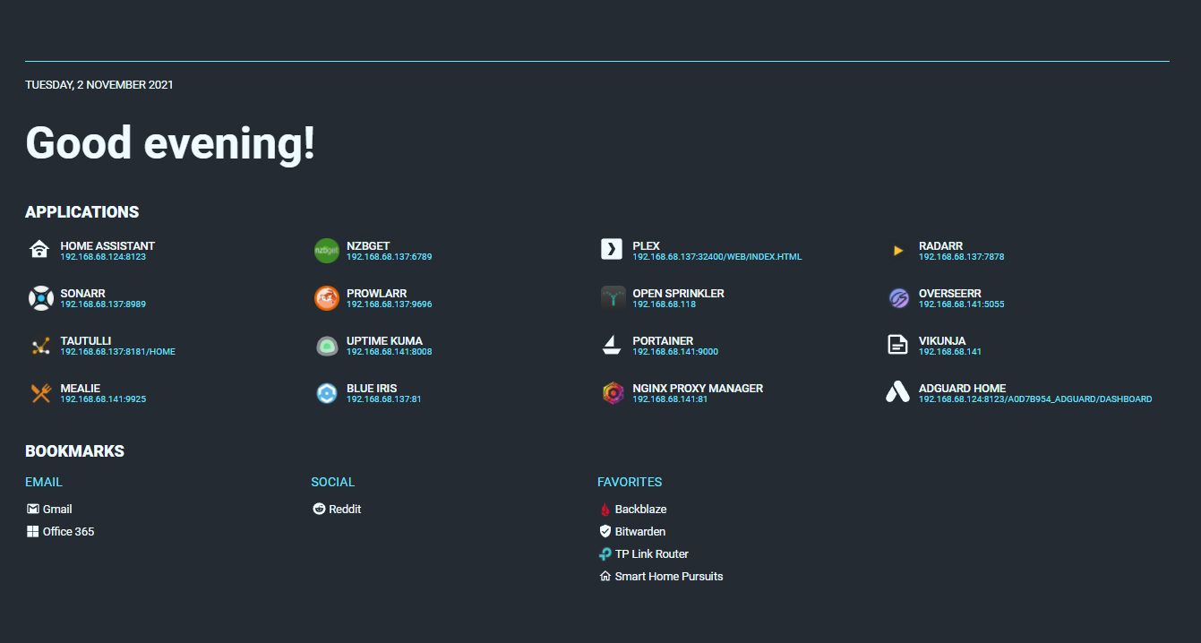This screenshot has width=1201, height=643.
Task: Click address 192.168.68.137:7878
Action: point(962,257)
